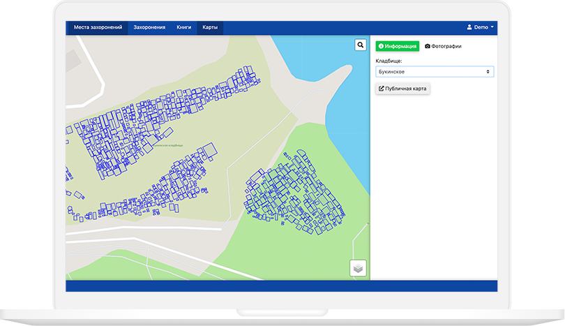Click the large plot polygon near cemetery label
Image resolution: width=565 pixels, height=326 pixels.
210,149
